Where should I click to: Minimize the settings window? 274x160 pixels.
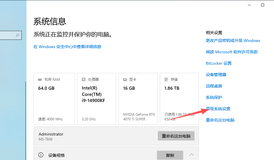click(249, 5)
